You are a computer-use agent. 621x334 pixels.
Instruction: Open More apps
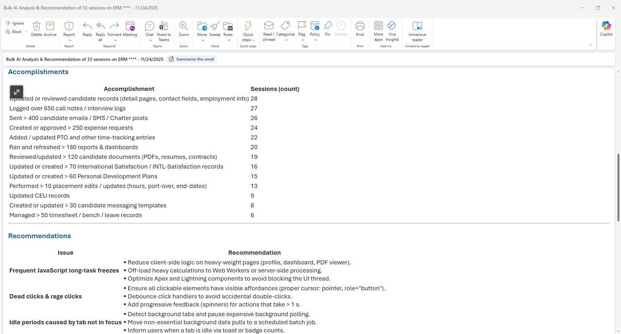pyautogui.click(x=378, y=31)
